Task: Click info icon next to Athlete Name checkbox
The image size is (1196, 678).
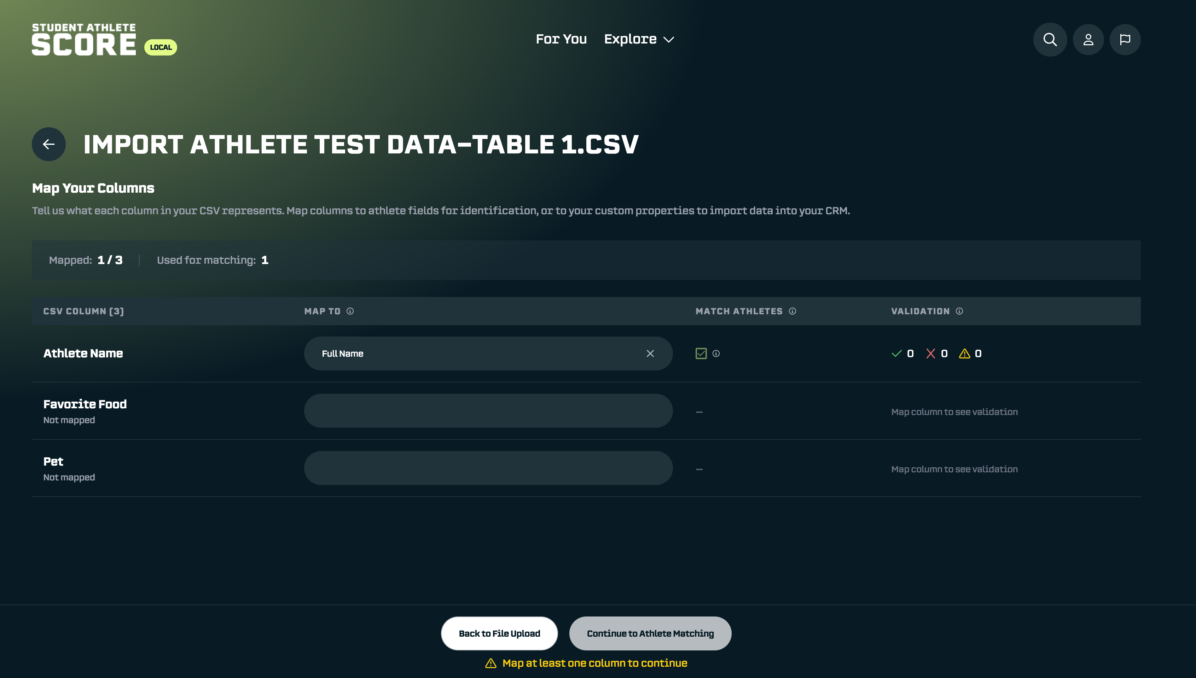Action: tap(716, 353)
